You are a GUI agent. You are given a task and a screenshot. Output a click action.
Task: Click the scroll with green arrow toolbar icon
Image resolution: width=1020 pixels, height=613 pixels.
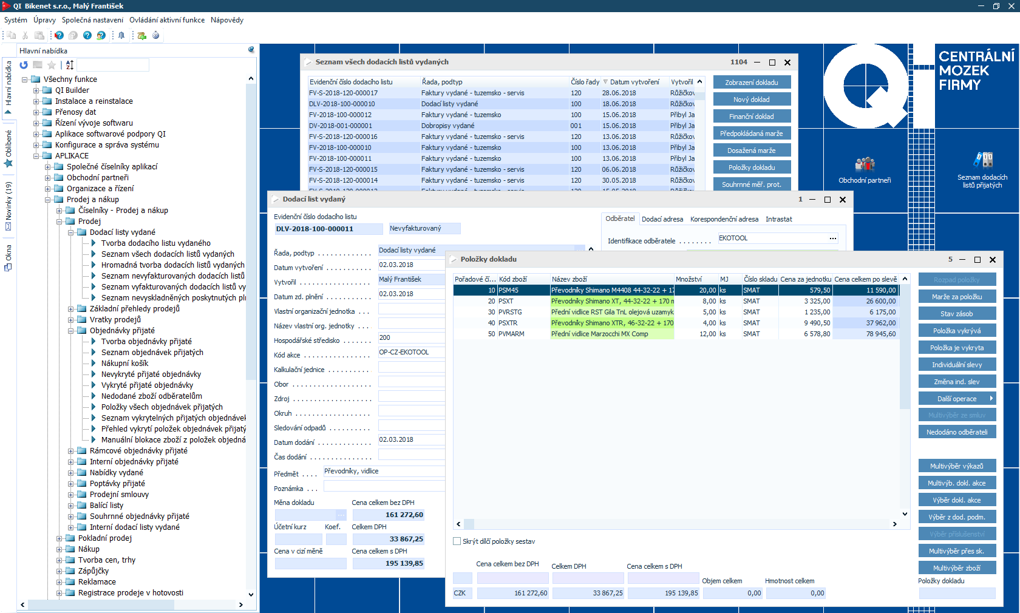141,35
